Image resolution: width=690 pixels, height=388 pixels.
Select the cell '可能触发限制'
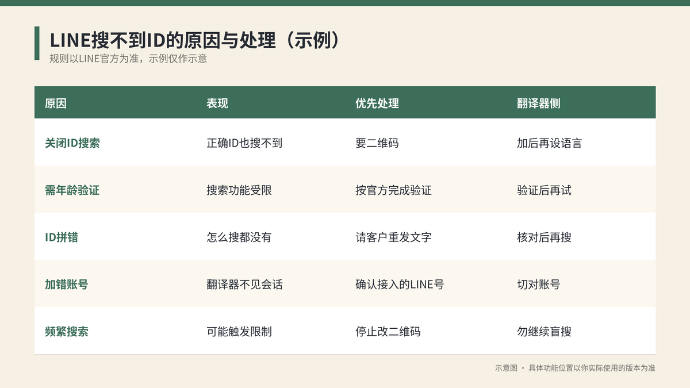click(x=239, y=332)
